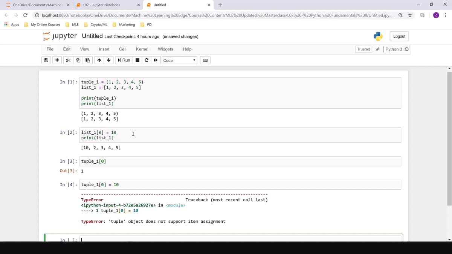Copy selected cells icon

78,60
